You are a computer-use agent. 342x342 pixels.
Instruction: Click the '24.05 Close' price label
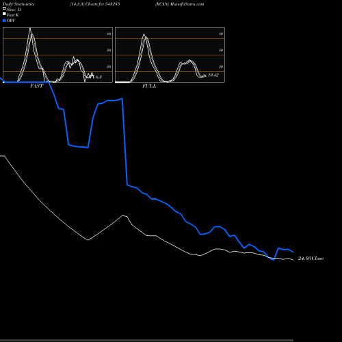pyautogui.click(x=311, y=259)
